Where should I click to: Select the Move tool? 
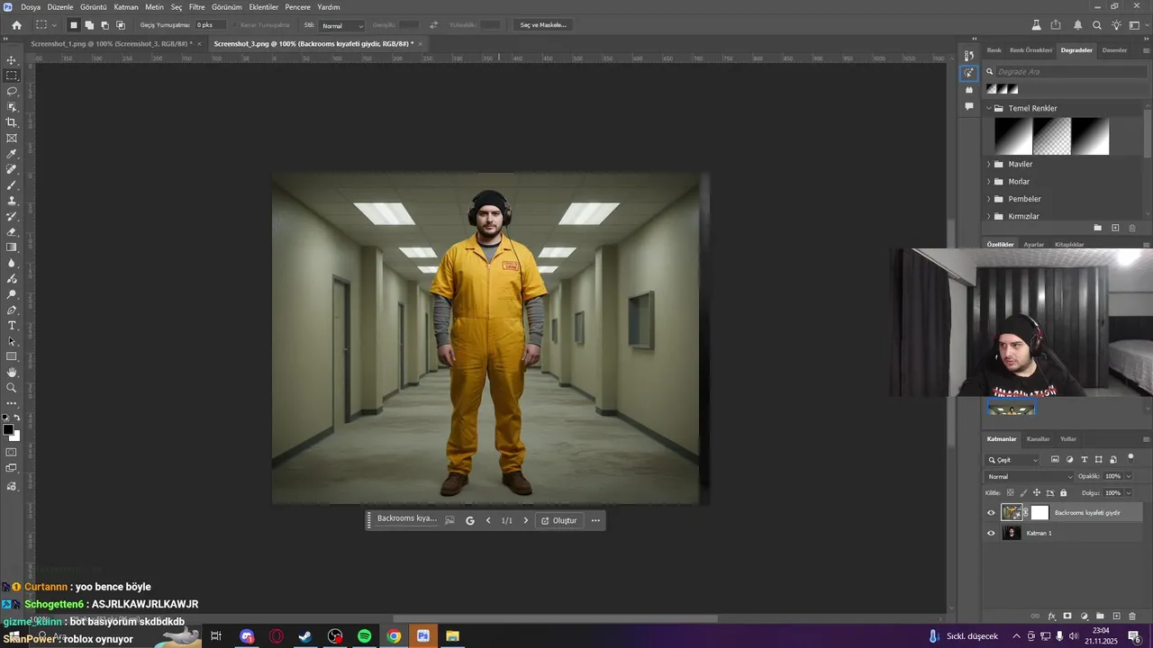[12, 60]
